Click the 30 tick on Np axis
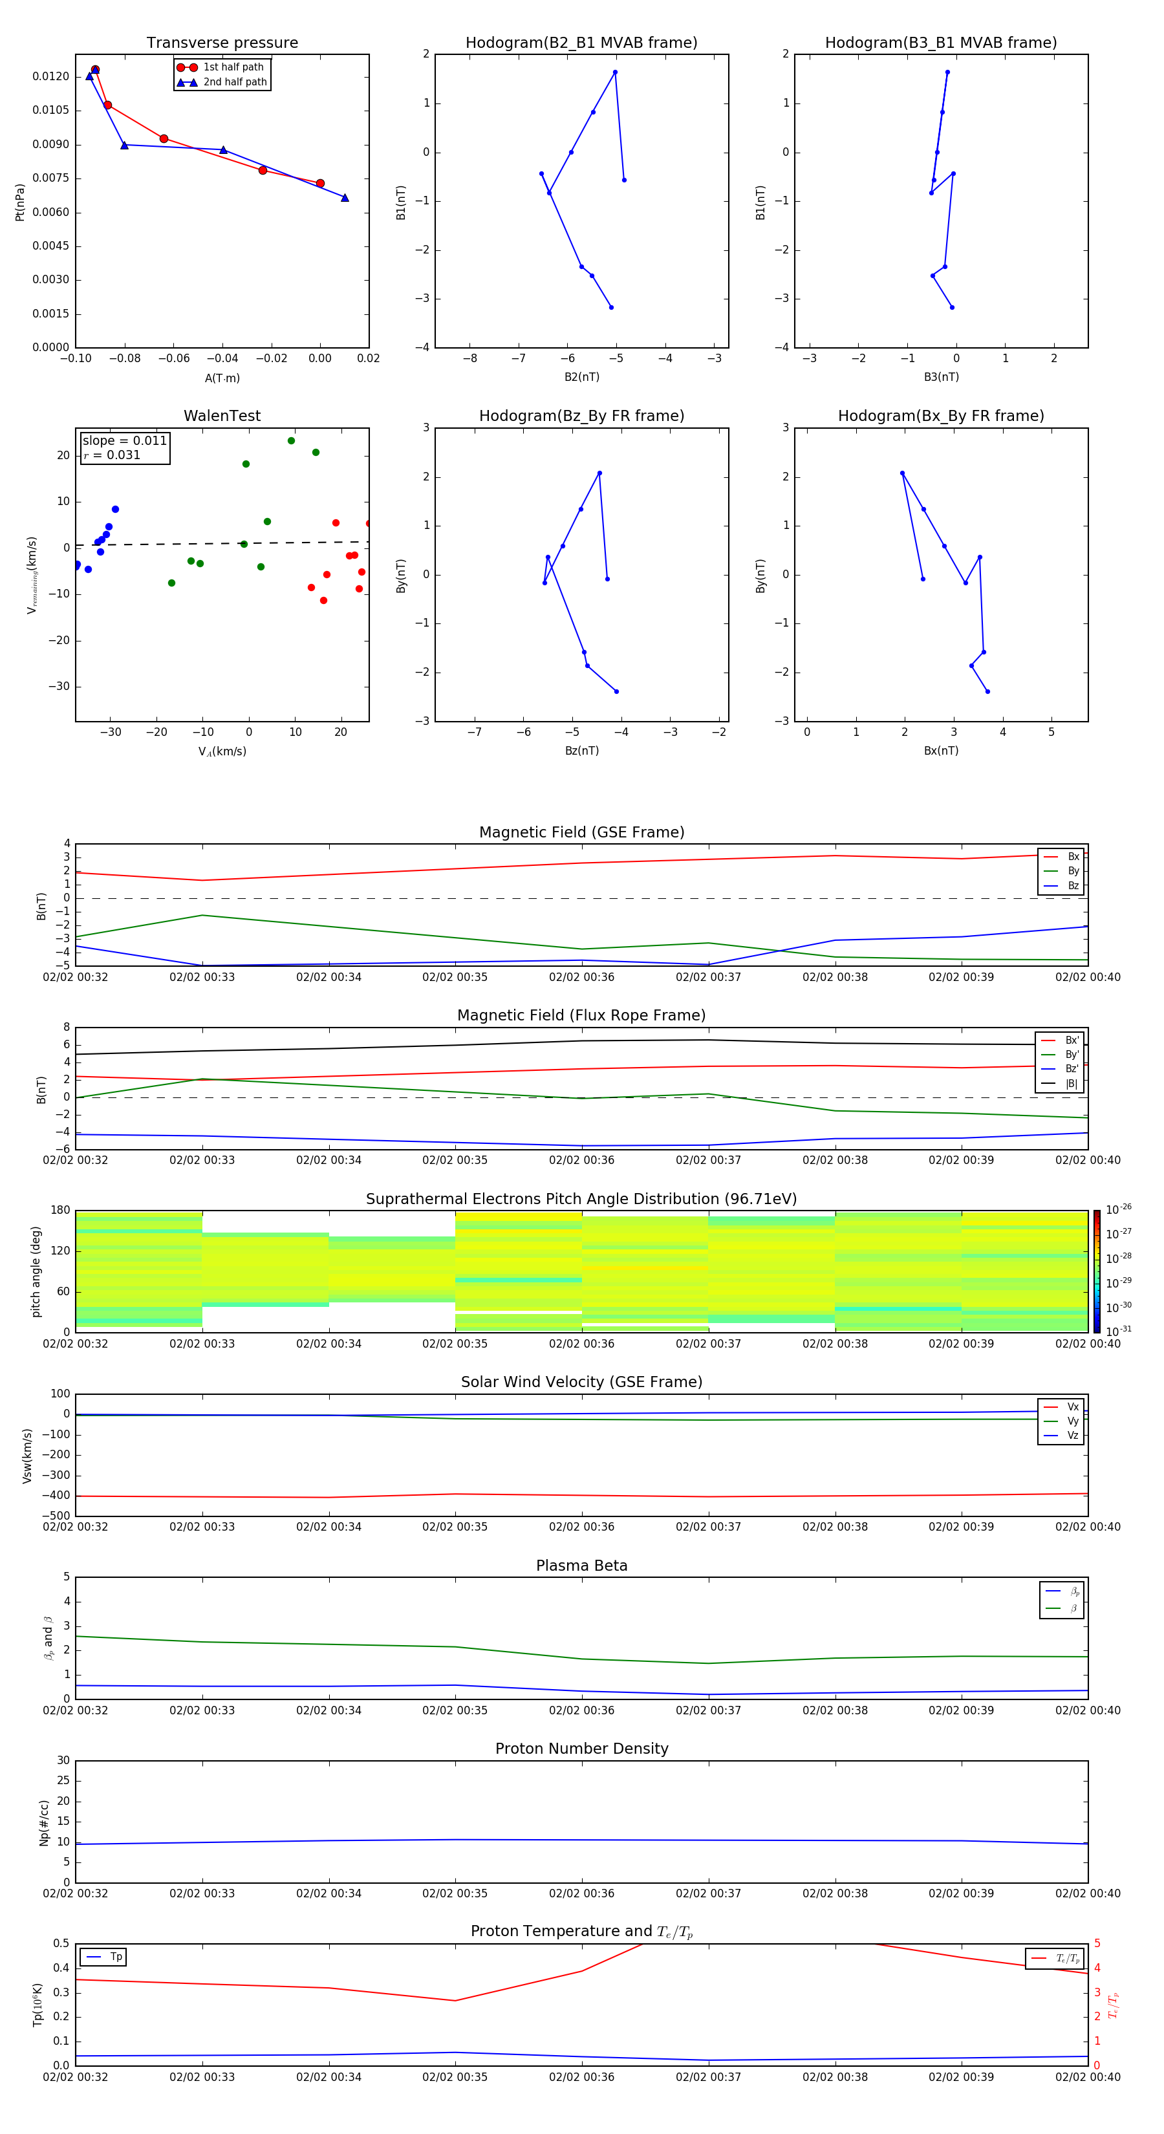 pos(63,1760)
